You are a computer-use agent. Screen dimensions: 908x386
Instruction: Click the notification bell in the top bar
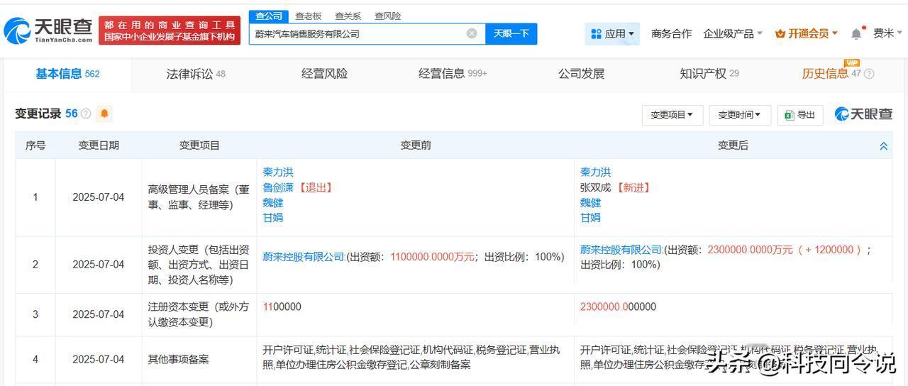pos(856,33)
